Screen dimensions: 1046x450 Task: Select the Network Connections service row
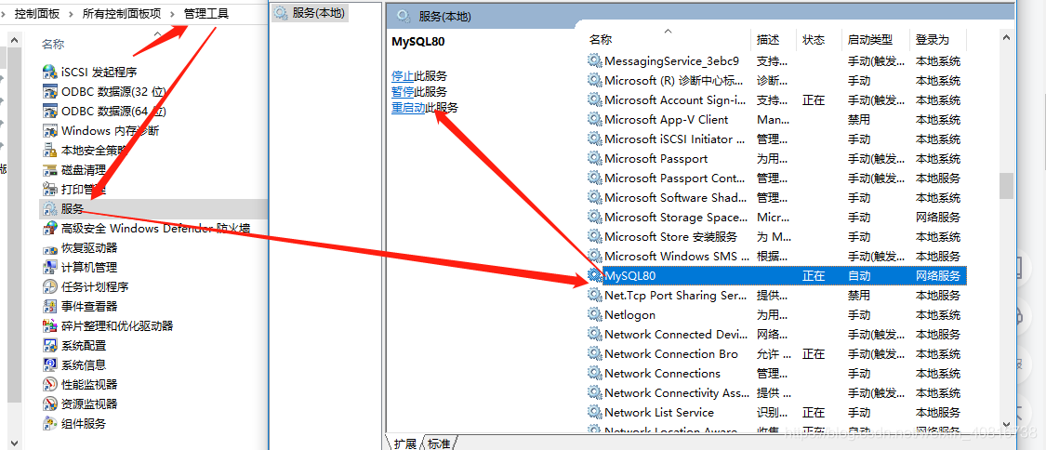tap(776, 374)
